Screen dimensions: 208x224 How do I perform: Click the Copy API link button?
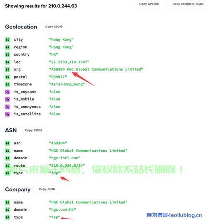click(x=149, y=4)
